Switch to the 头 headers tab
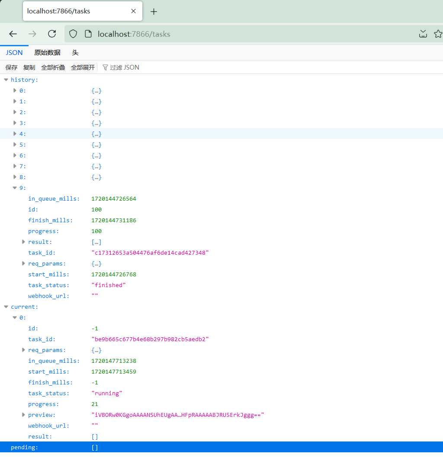443x467 pixels. 75,53
